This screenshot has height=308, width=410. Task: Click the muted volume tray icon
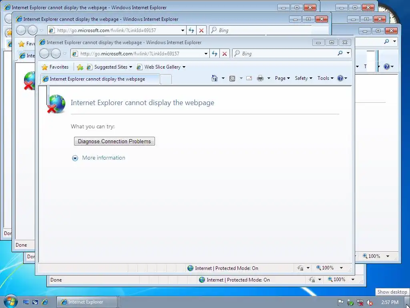[x=370, y=302]
